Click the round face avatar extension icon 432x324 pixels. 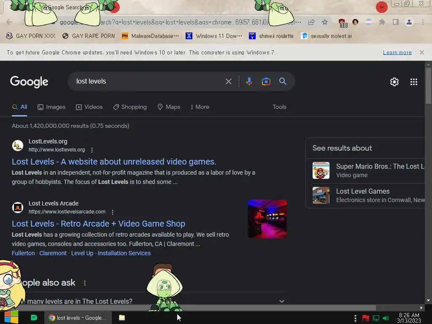click(355, 22)
